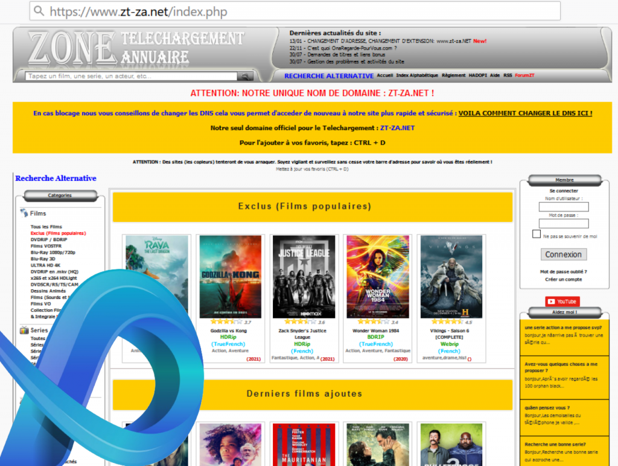Image resolution: width=618 pixels, height=466 pixels.
Task: Click the browser URL address bar
Action: pos(295,11)
